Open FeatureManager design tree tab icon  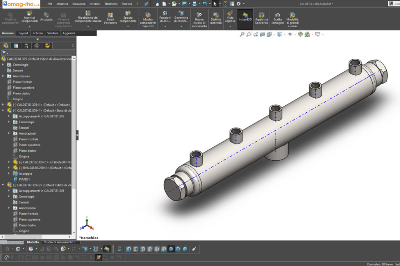pyautogui.click(x=5, y=46)
